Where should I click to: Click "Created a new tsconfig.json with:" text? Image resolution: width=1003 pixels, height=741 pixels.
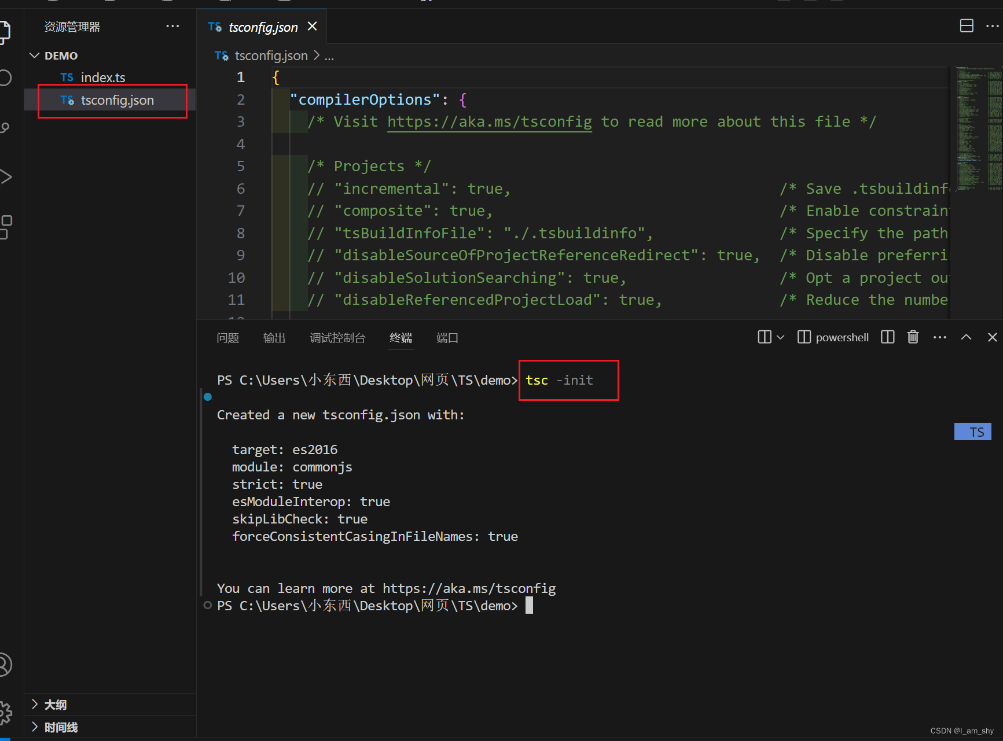(341, 415)
